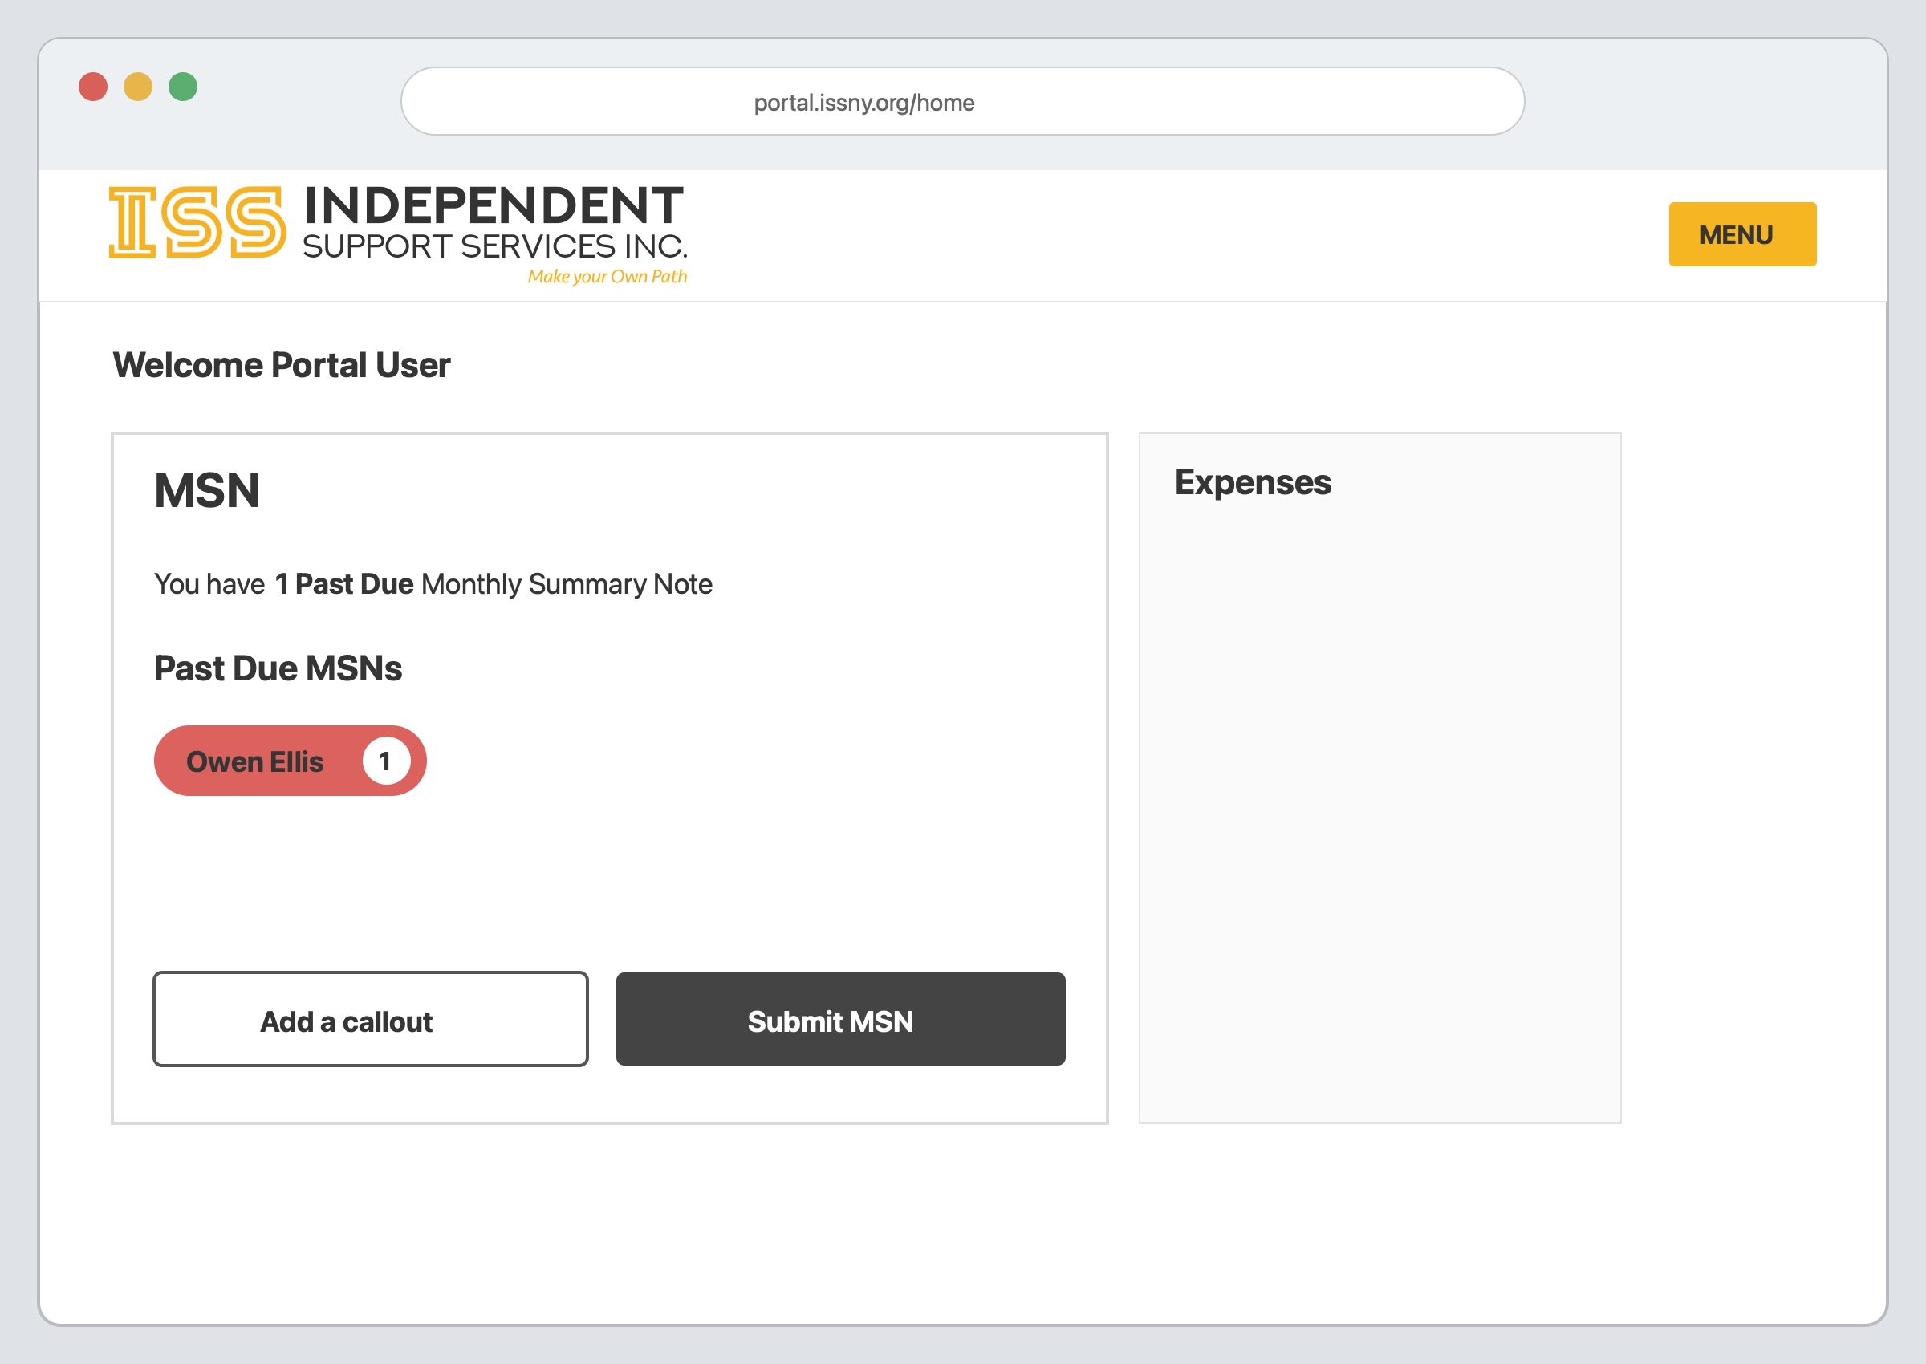Click the Monthly Summary Note text
Screen dimensions: 1926x1364
[567, 585]
